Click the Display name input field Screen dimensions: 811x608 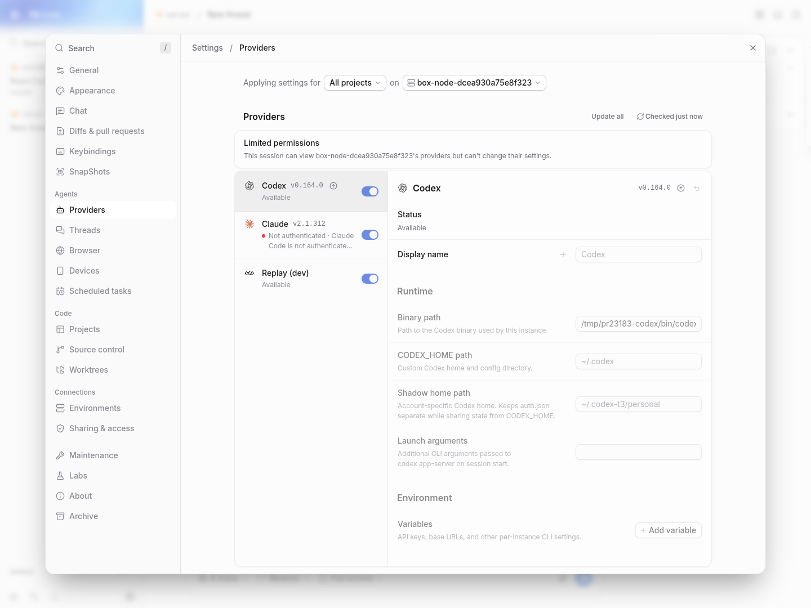click(639, 254)
